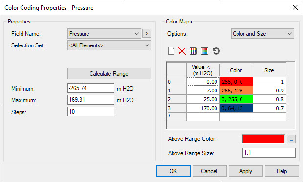Click the Initialize color grid icon
The height and width of the screenshot is (182, 303).
193,51
